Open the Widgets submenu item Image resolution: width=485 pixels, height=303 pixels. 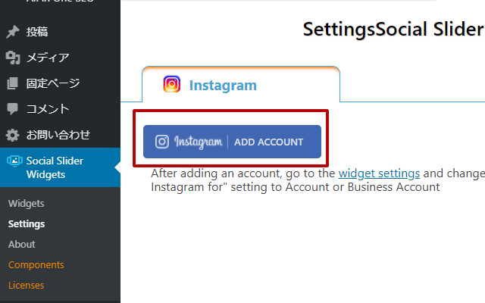[27, 204]
